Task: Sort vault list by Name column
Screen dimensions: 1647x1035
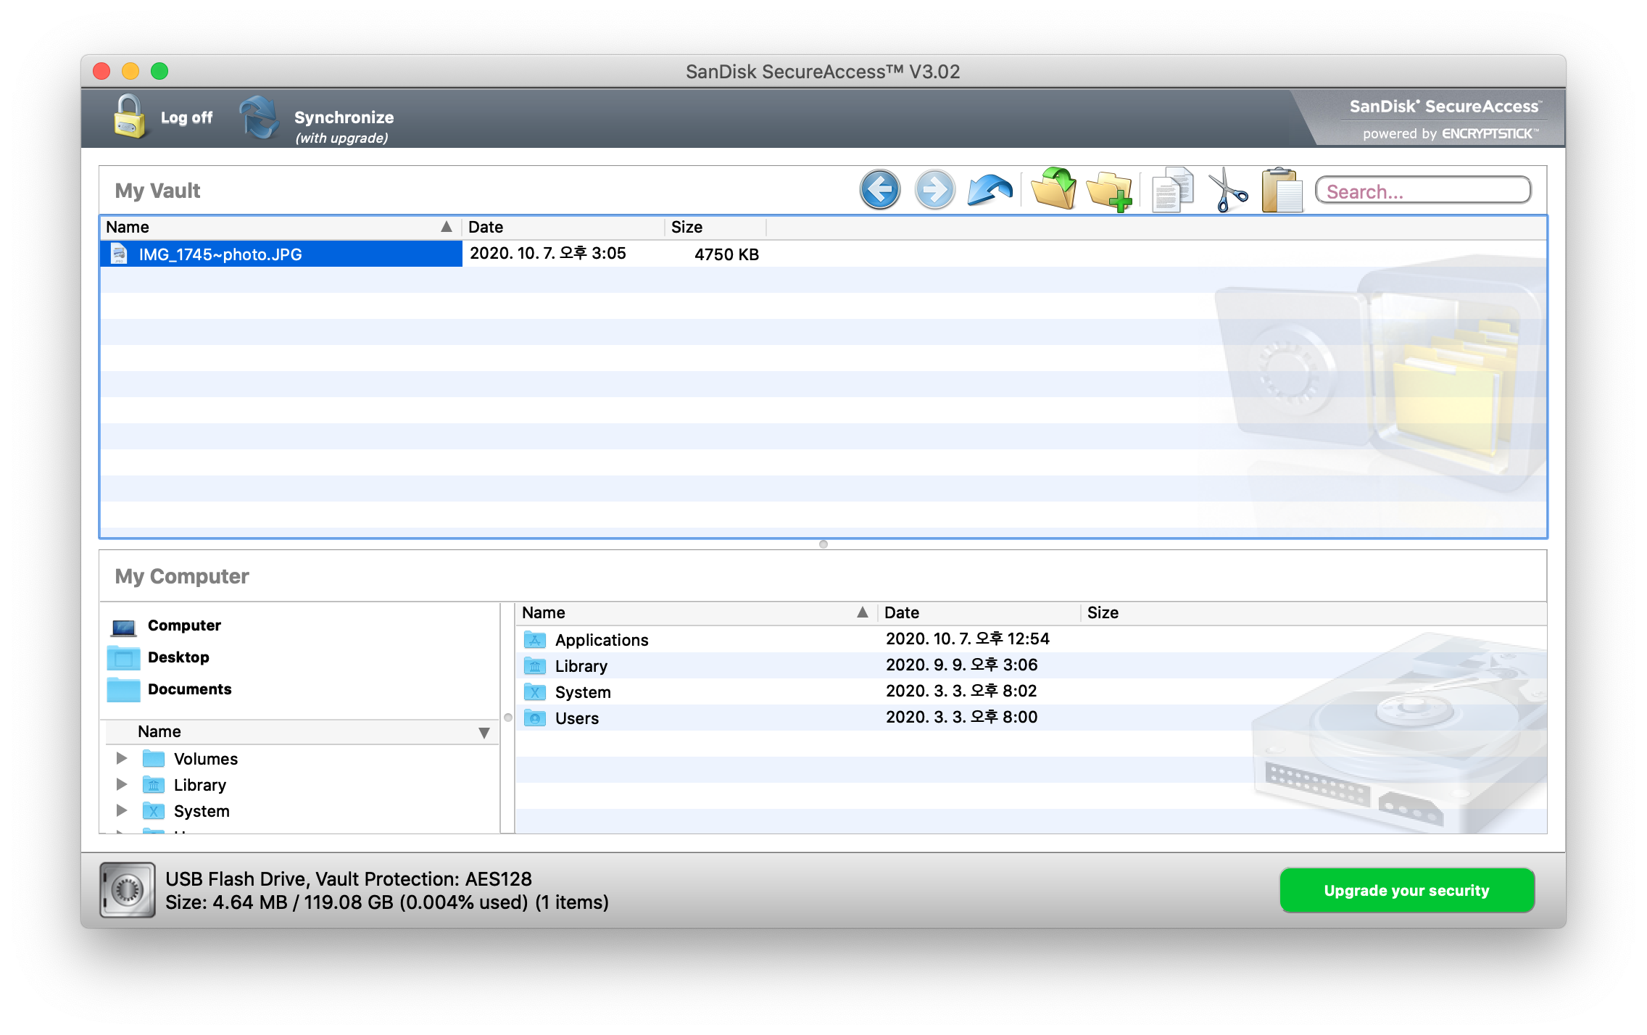Action: coord(281,227)
